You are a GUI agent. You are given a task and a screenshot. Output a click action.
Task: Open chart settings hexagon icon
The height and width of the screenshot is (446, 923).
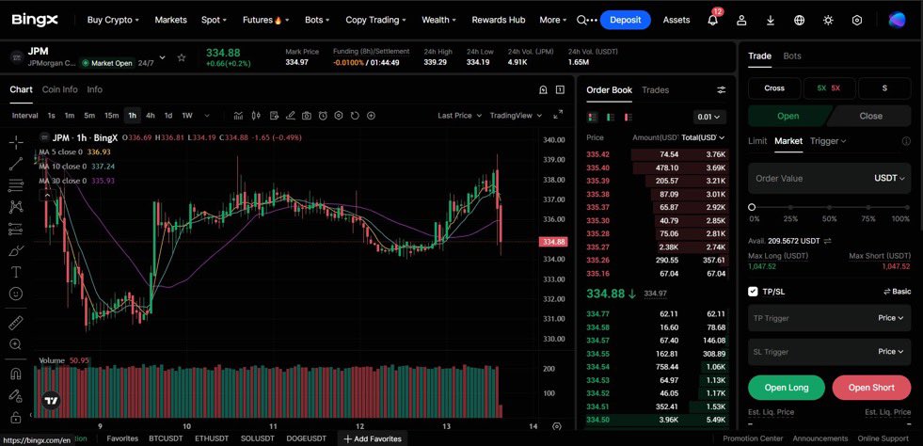339,116
